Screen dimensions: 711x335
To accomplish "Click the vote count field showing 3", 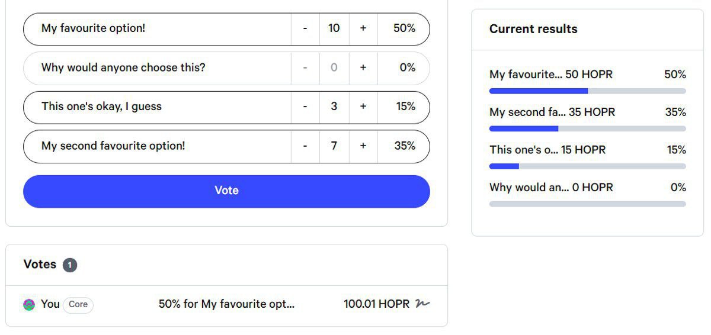I will (x=334, y=107).
